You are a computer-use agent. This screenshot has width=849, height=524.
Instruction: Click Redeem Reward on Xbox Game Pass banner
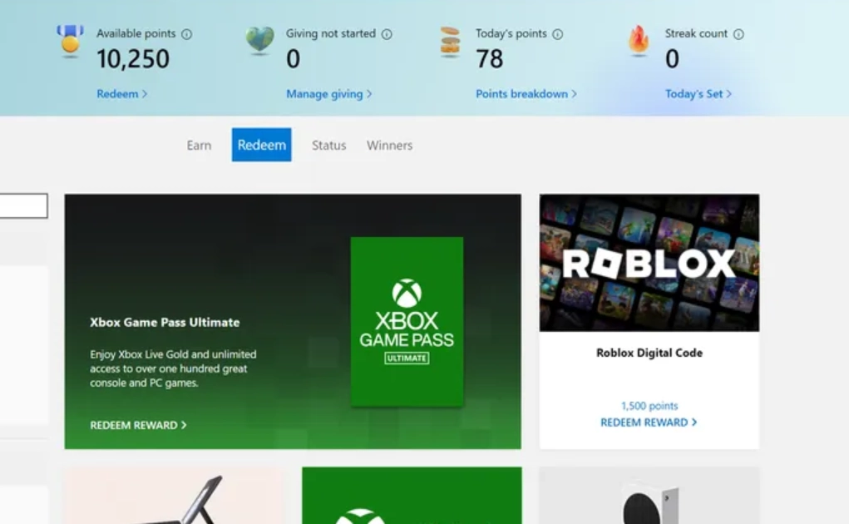coord(138,425)
